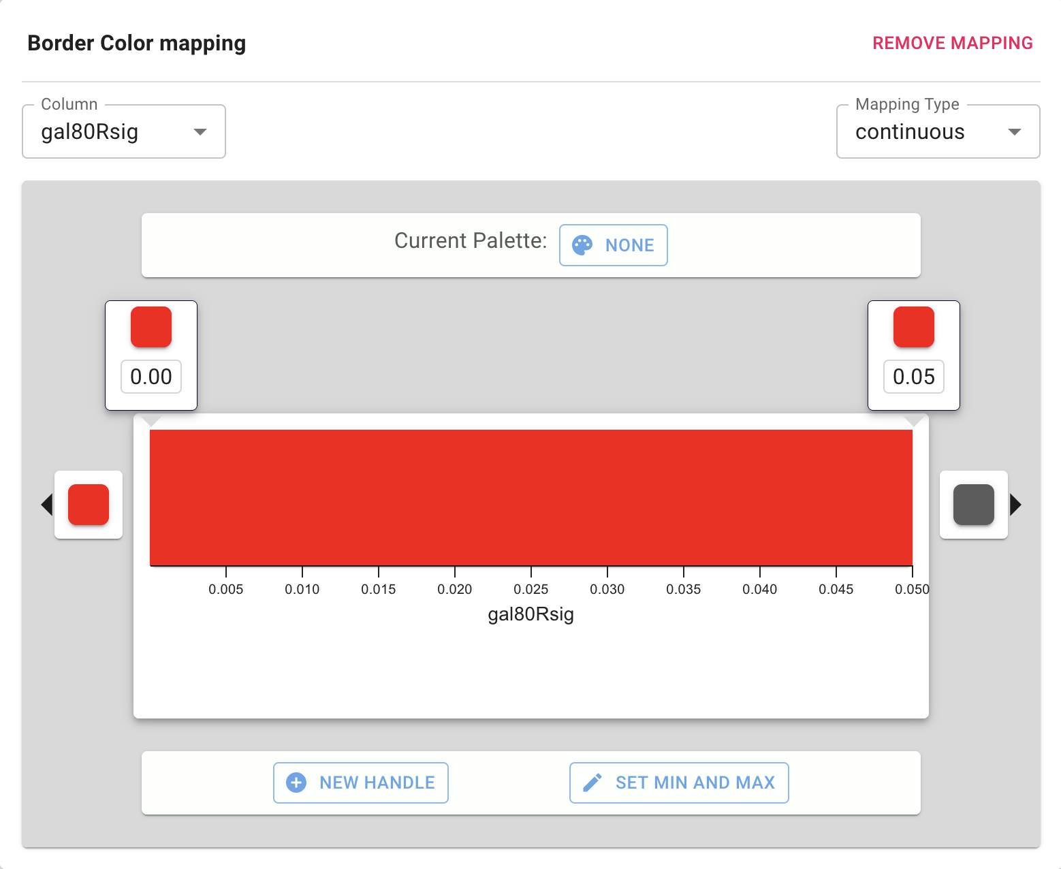This screenshot has width=1061, height=869.
Task: Select the red color box in the left handle
Action: [151, 327]
